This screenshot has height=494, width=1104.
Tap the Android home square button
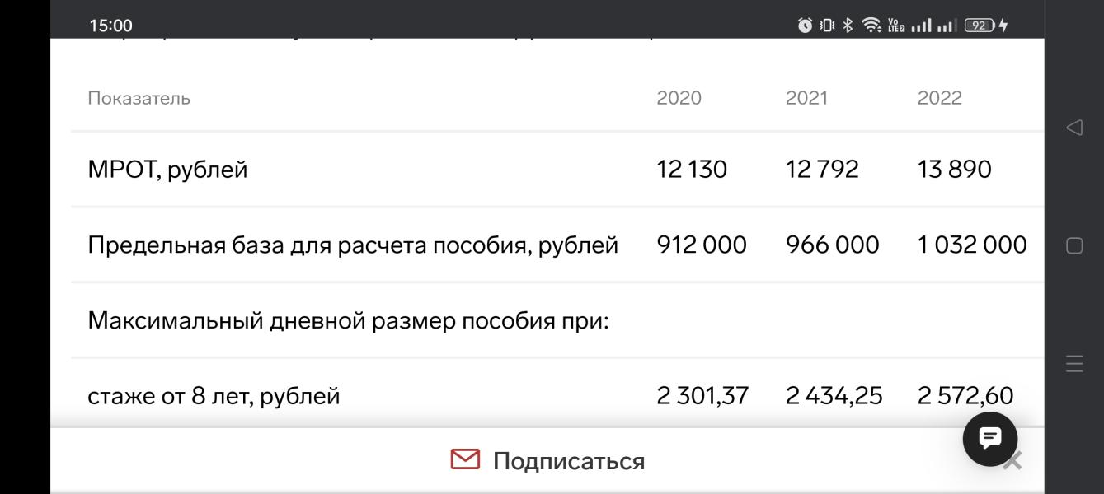(1073, 245)
